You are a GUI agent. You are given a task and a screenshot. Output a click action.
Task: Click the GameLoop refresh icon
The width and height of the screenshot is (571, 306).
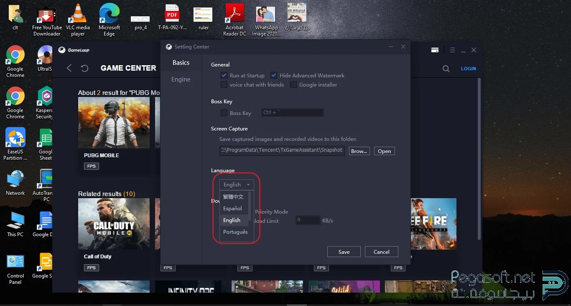pyautogui.click(x=85, y=68)
